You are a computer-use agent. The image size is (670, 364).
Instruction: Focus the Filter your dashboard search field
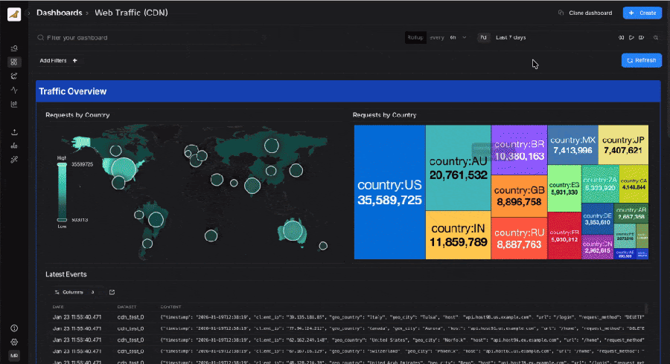pyautogui.click(x=149, y=37)
